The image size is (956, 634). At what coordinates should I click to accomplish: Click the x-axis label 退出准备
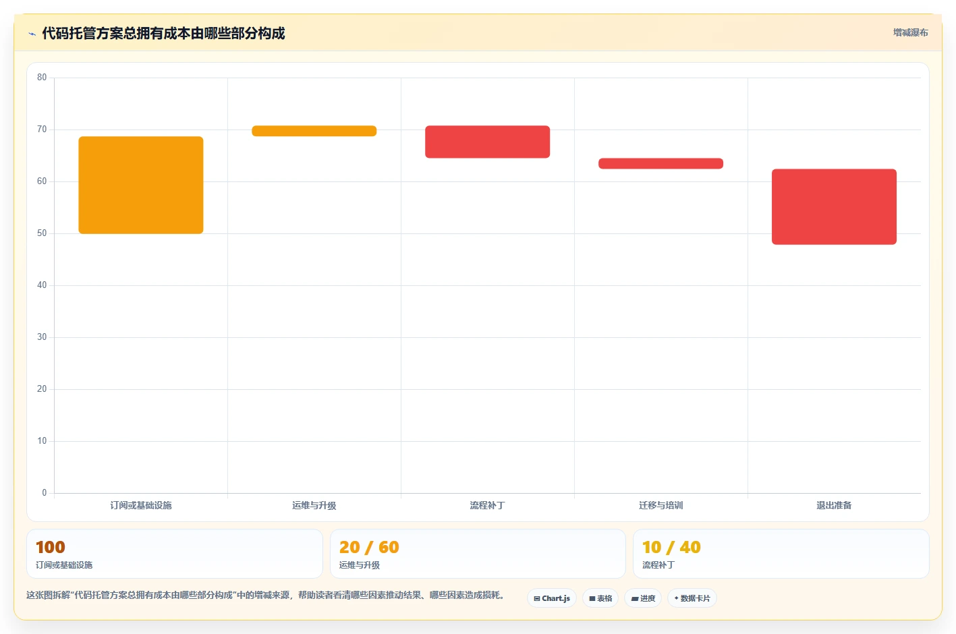click(x=835, y=505)
